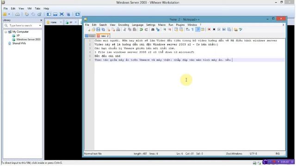Click the Replace icon in Notepad++ toolbar
The height and width of the screenshot is (166, 296).
158,30
